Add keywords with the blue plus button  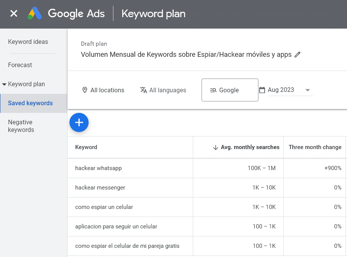click(79, 122)
